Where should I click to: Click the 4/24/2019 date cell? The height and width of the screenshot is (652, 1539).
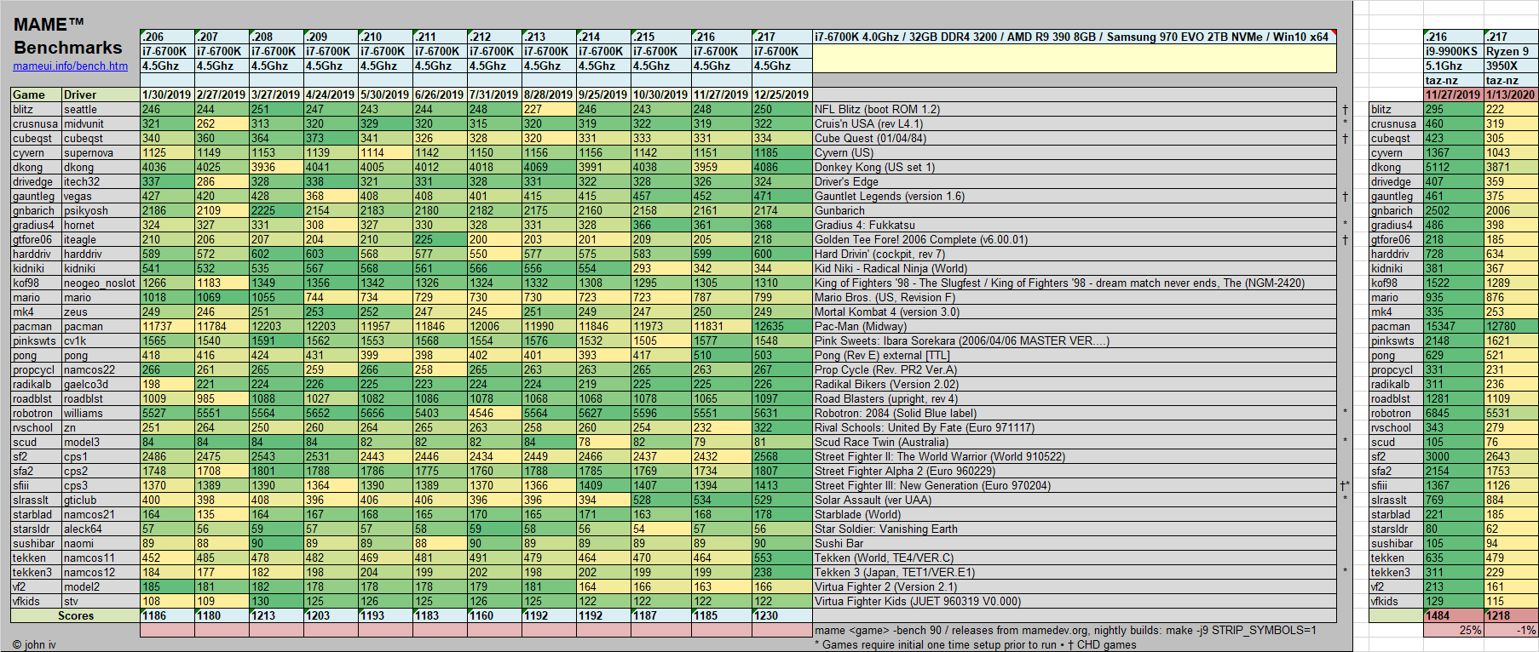click(x=331, y=94)
